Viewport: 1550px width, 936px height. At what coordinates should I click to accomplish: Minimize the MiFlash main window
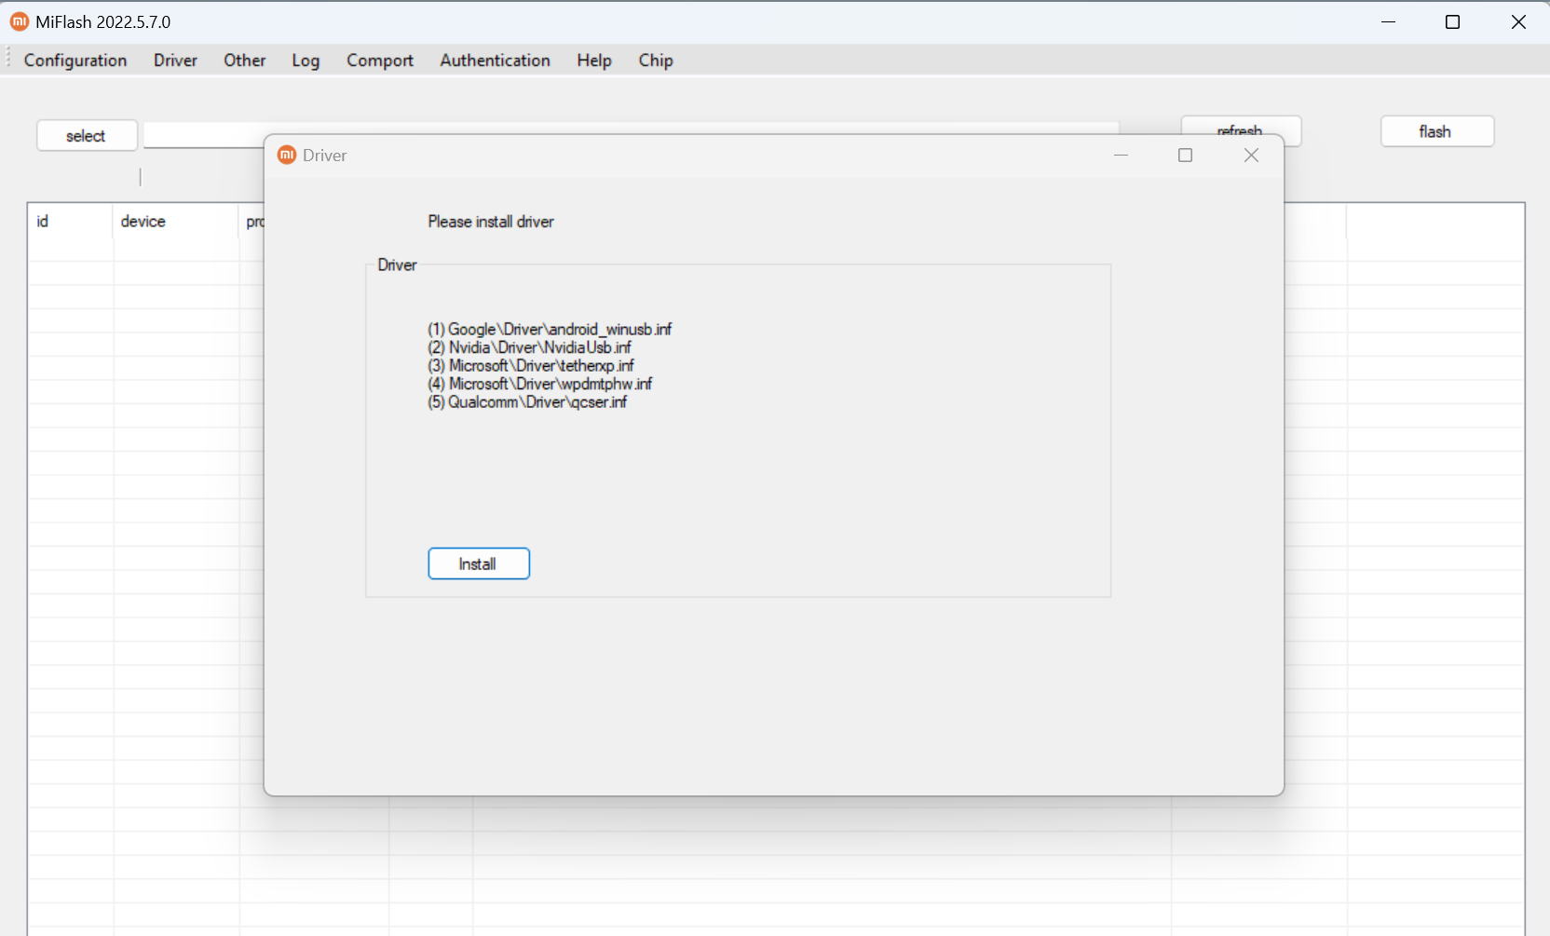1388,21
